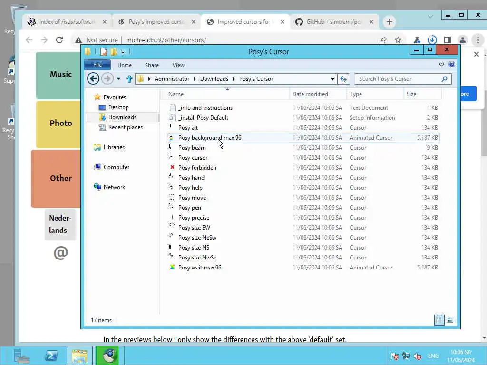Screen dimensions: 487x365
Task: Select the Posy wait max 96 file icon
Action: pos(172,267)
